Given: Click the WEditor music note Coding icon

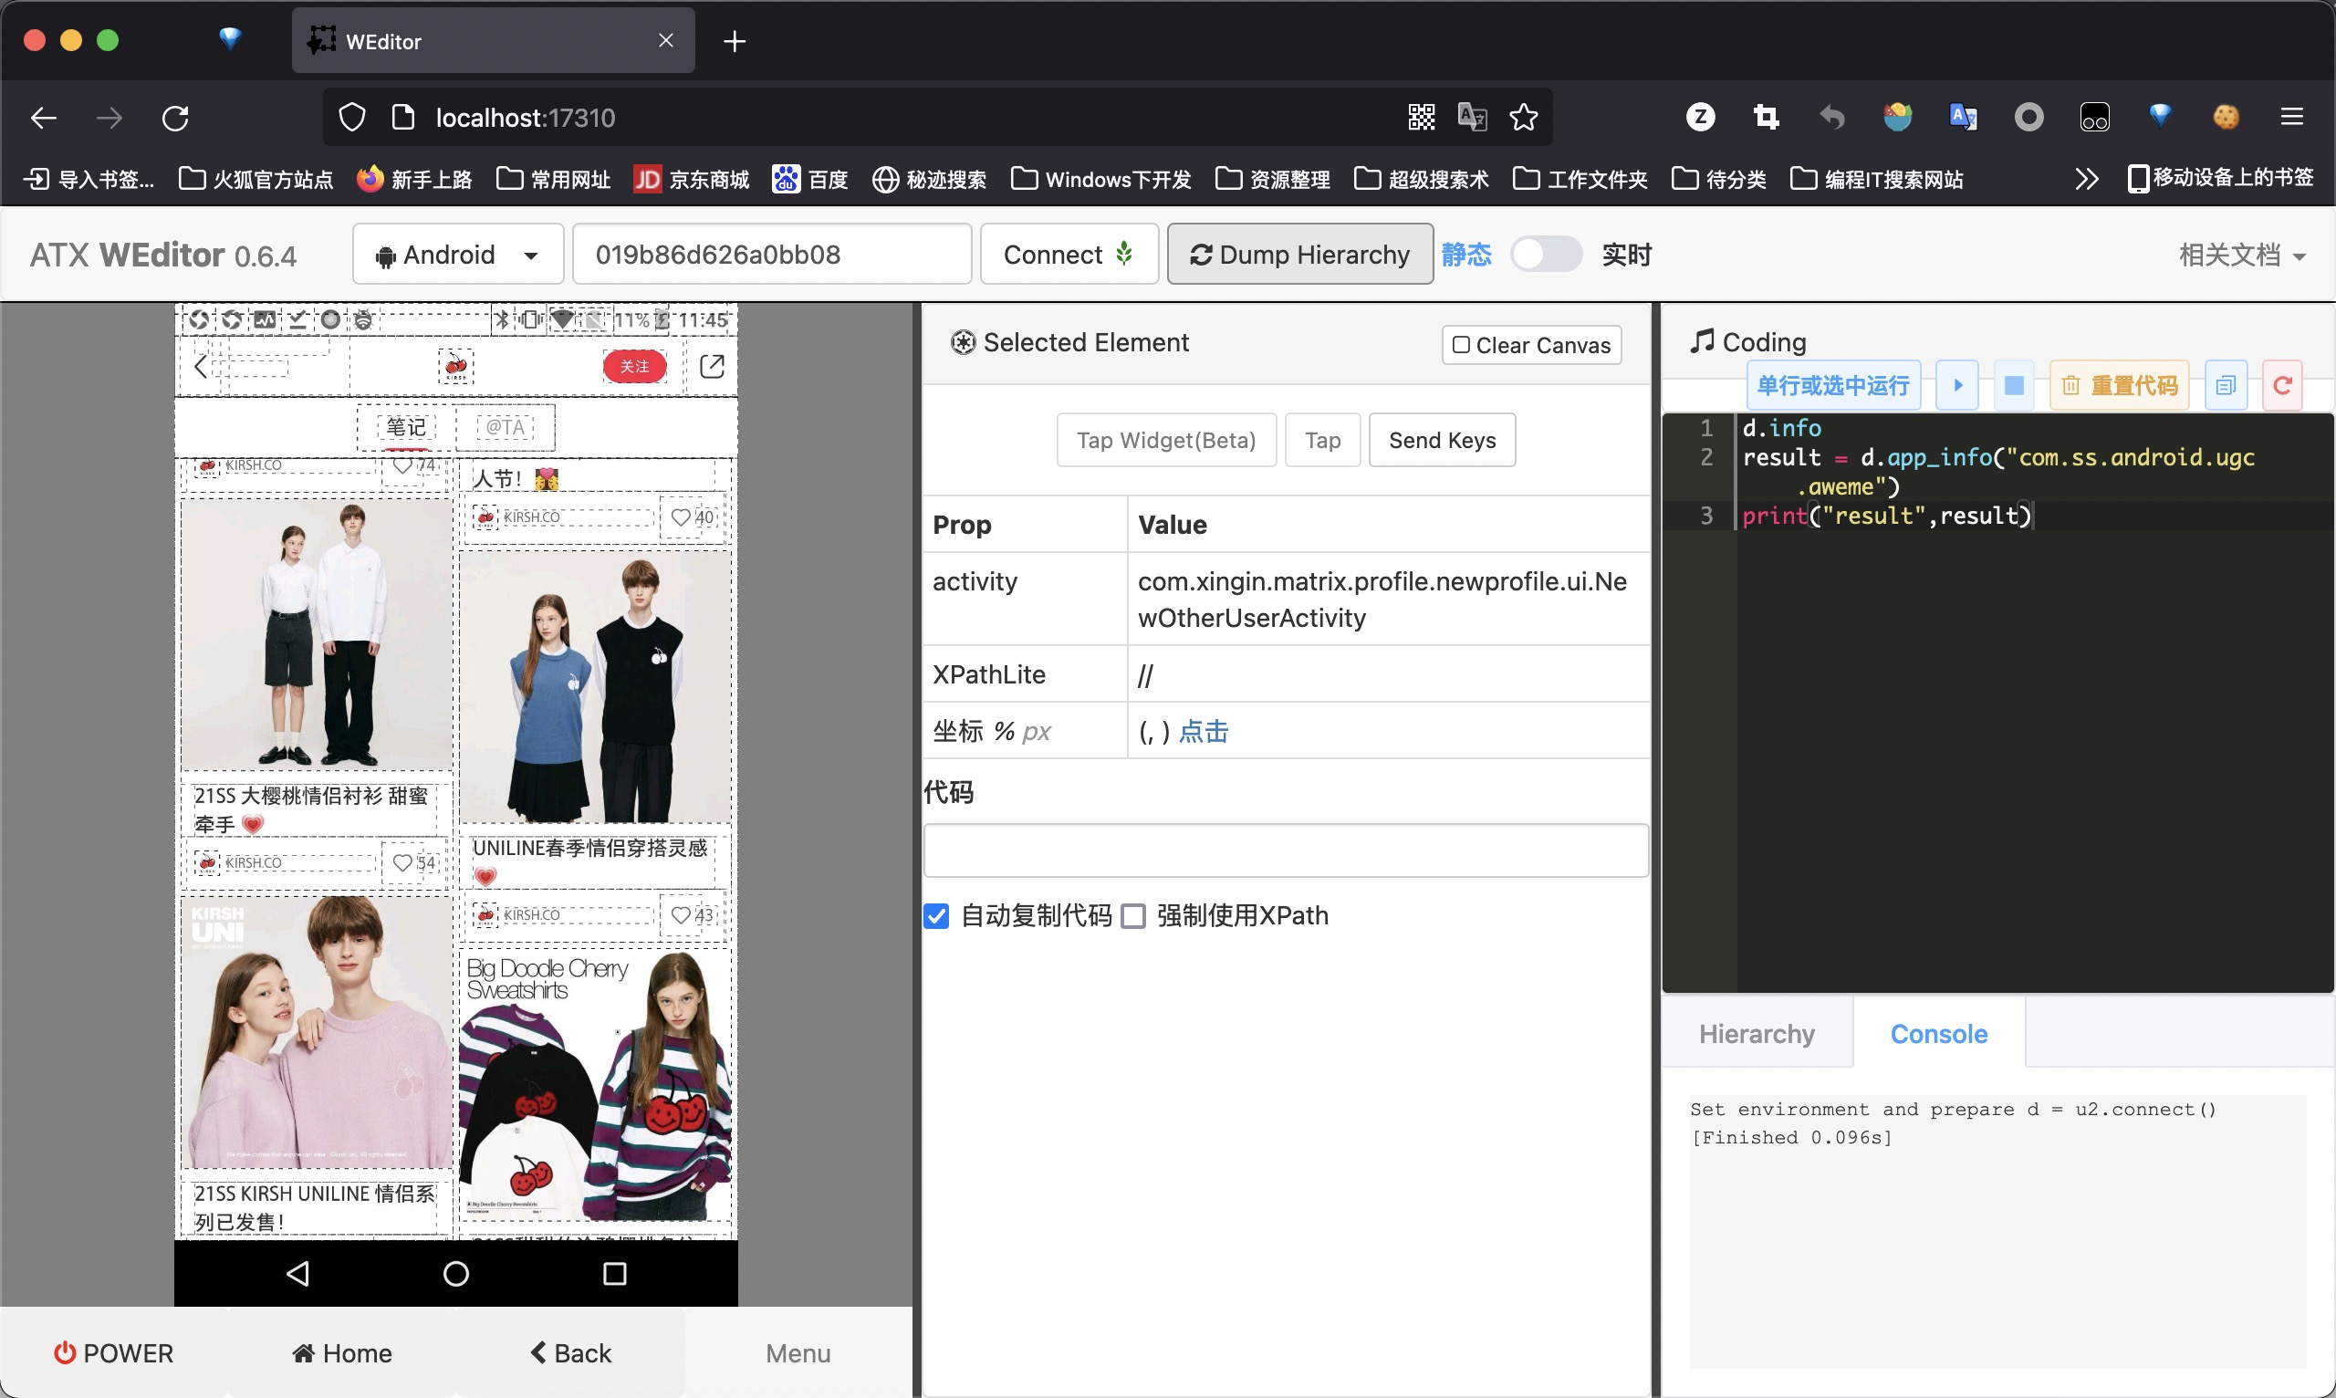Looking at the screenshot, I should pos(1699,343).
